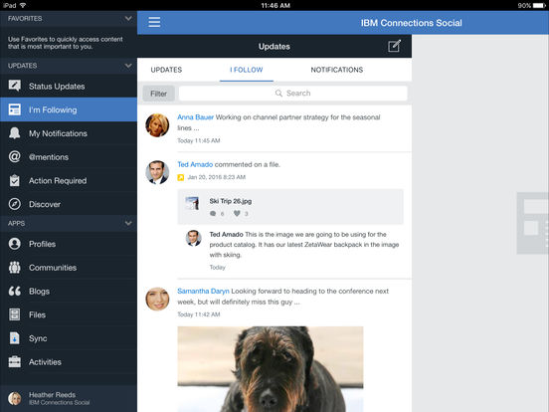
Task: Open the Communities menu entry
Action: click(69, 268)
